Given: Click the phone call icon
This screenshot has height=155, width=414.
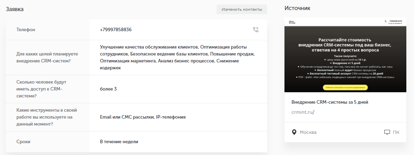Looking at the screenshot, I should pos(256,30).
